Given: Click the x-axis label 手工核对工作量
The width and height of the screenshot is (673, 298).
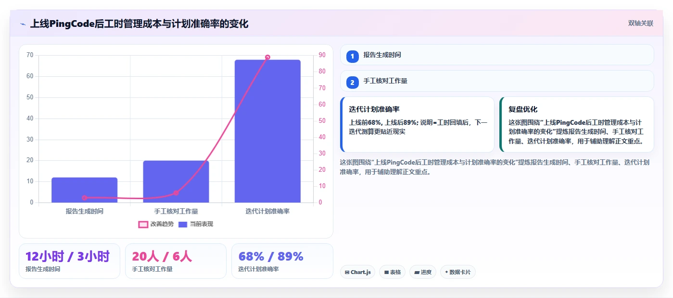Looking at the screenshot, I should 176,211.
